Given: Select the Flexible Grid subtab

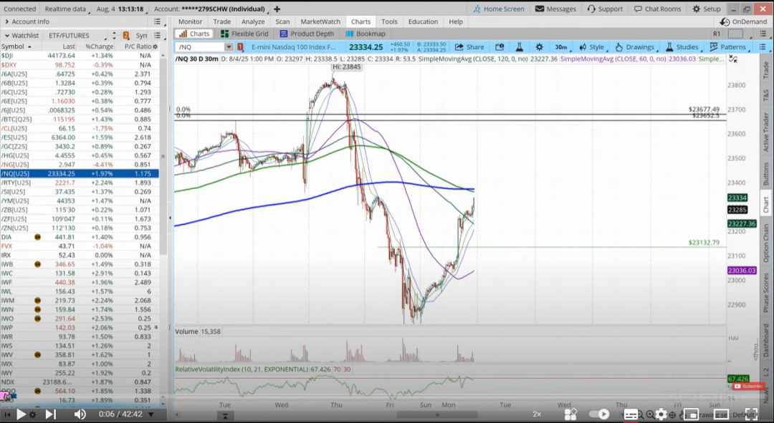Looking at the screenshot, I should (245, 34).
